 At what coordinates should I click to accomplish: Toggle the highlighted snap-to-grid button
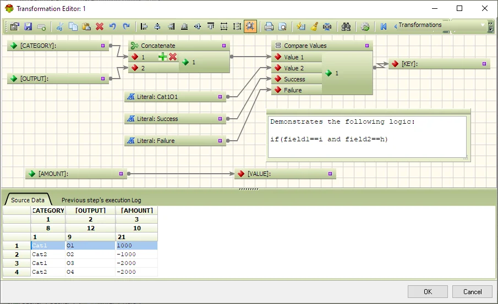(250, 26)
